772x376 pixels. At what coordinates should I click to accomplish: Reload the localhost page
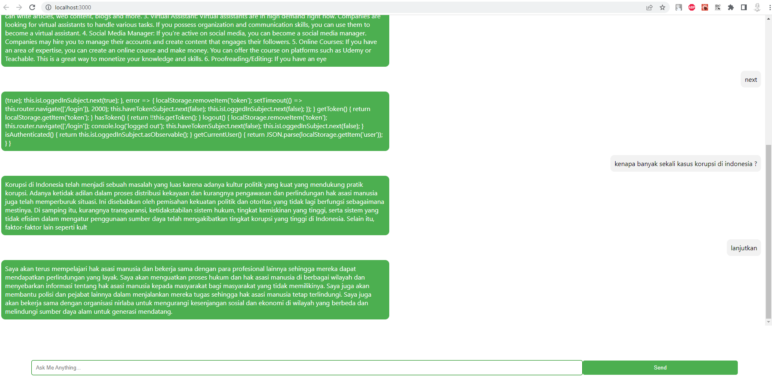pyautogui.click(x=32, y=7)
